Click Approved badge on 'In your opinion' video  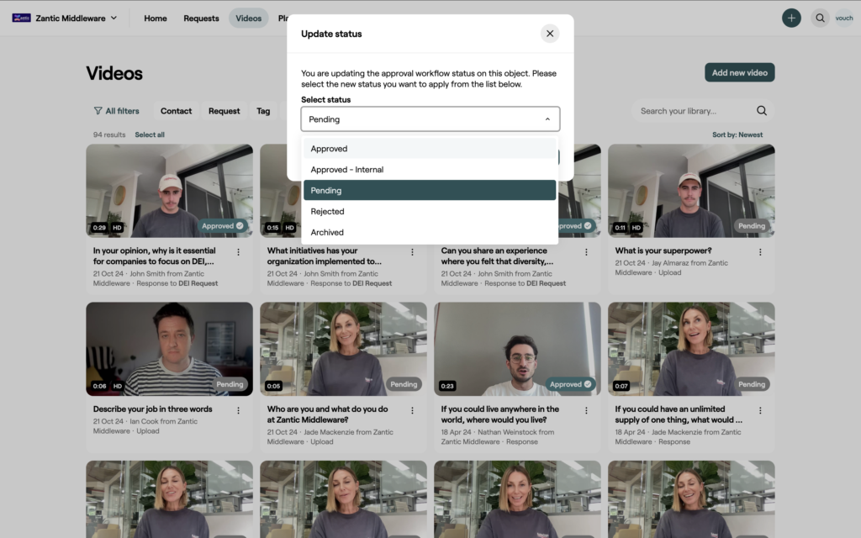(222, 225)
